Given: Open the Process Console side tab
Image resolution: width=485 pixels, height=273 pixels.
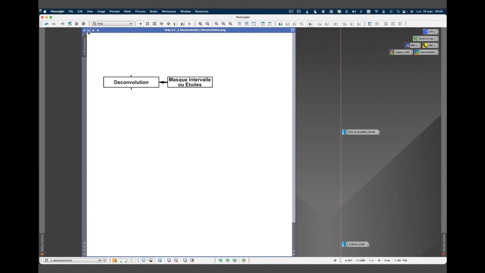Looking at the screenshot, I should pyautogui.click(x=444, y=244).
